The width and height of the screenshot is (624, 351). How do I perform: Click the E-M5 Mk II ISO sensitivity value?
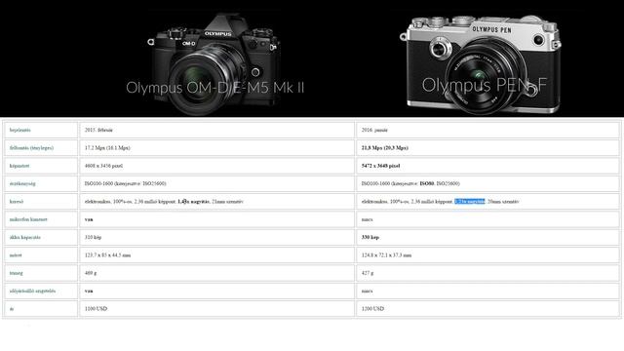tap(126, 184)
